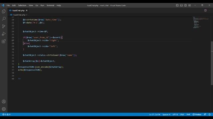Click the echo($responseJSON) line

30,70
